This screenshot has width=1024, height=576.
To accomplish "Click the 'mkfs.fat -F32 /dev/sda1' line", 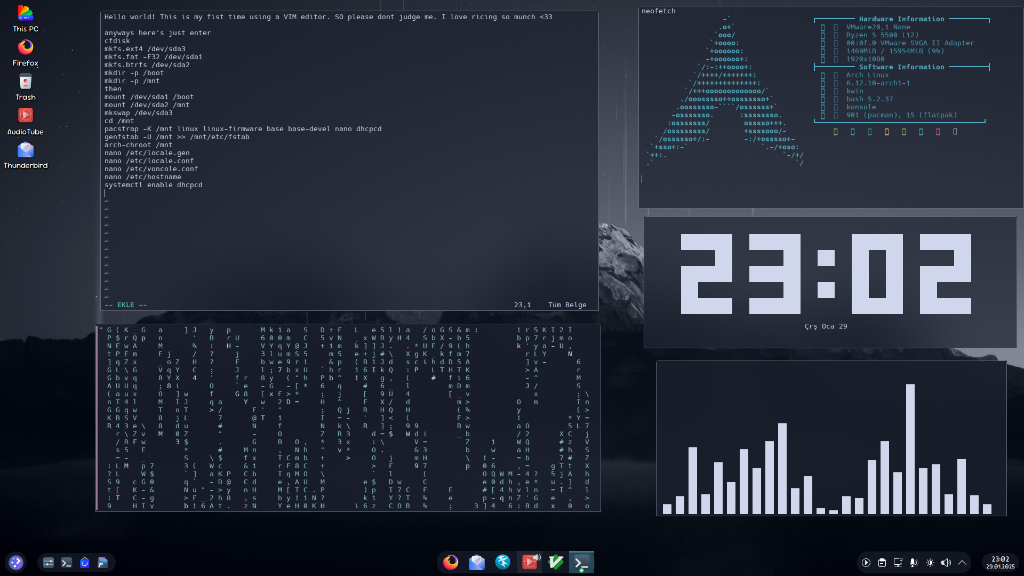I will (154, 57).
